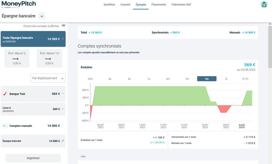Viewport: 272px width, 164px height.
Task: Click the user avatar profile icon
Action: click(x=264, y=5)
